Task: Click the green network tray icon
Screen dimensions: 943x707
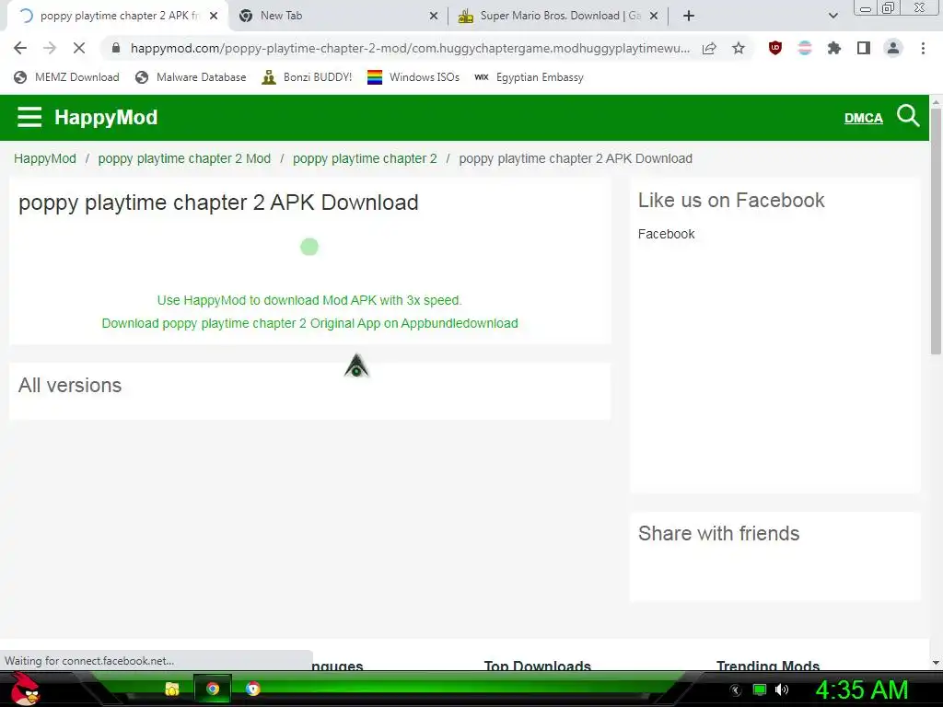Action: [760, 690]
